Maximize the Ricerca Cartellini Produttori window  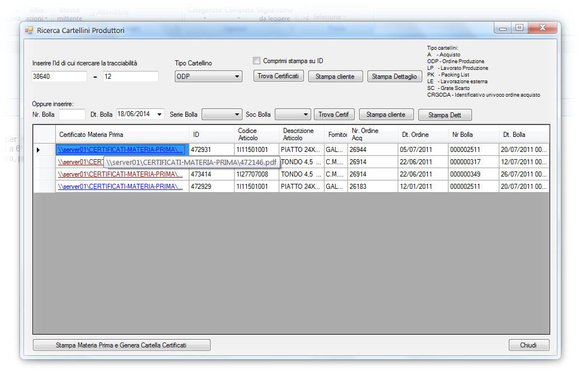pyautogui.click(x=519, y=28)
